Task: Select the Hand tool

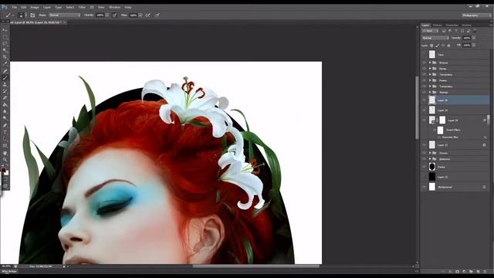Action: (5, 153)
